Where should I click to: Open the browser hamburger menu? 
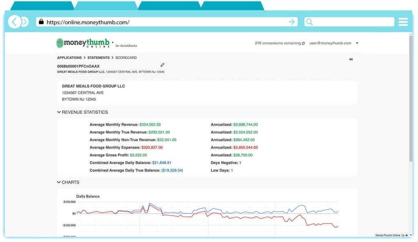[x=403, y=22]
